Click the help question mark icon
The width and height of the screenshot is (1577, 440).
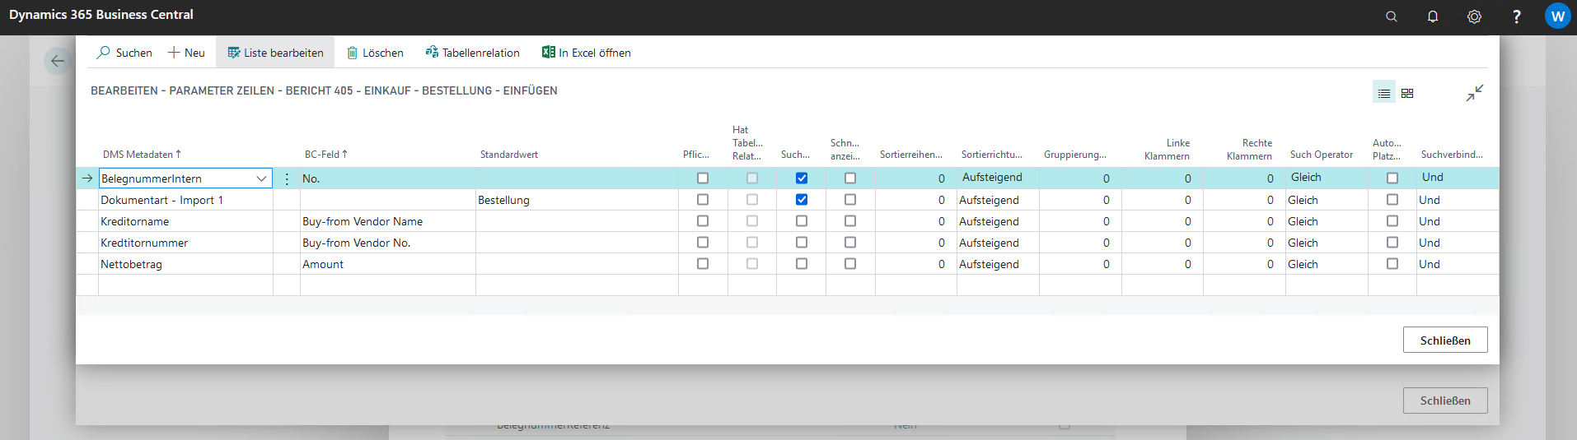(x=1516, y=16)
